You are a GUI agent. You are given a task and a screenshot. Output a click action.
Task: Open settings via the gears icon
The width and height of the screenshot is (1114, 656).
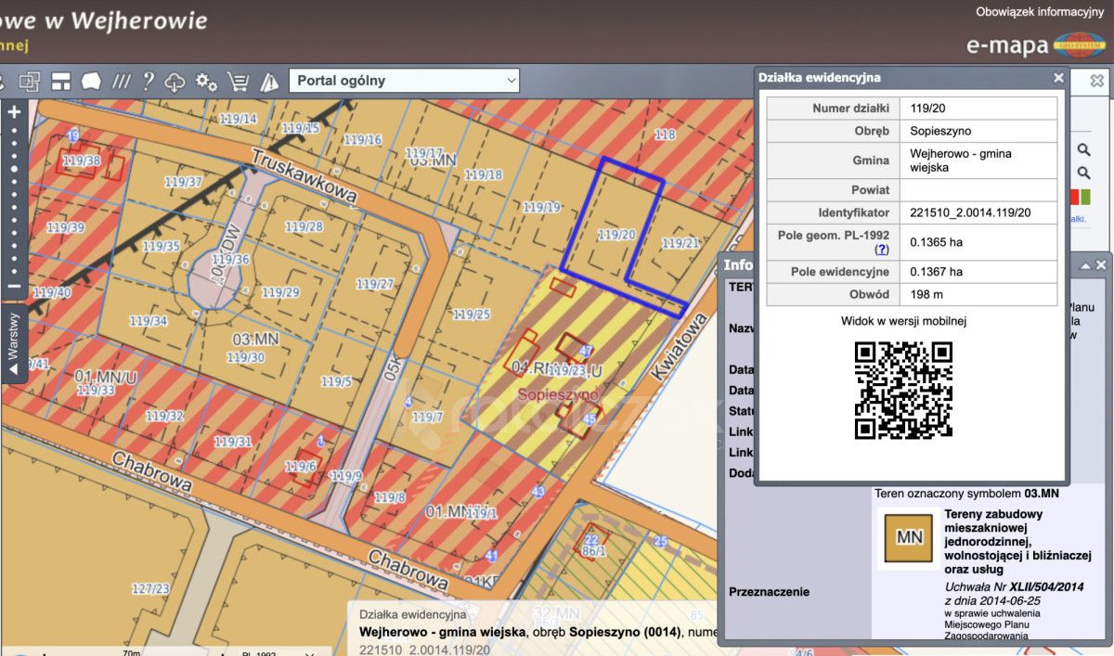[206, 82]
